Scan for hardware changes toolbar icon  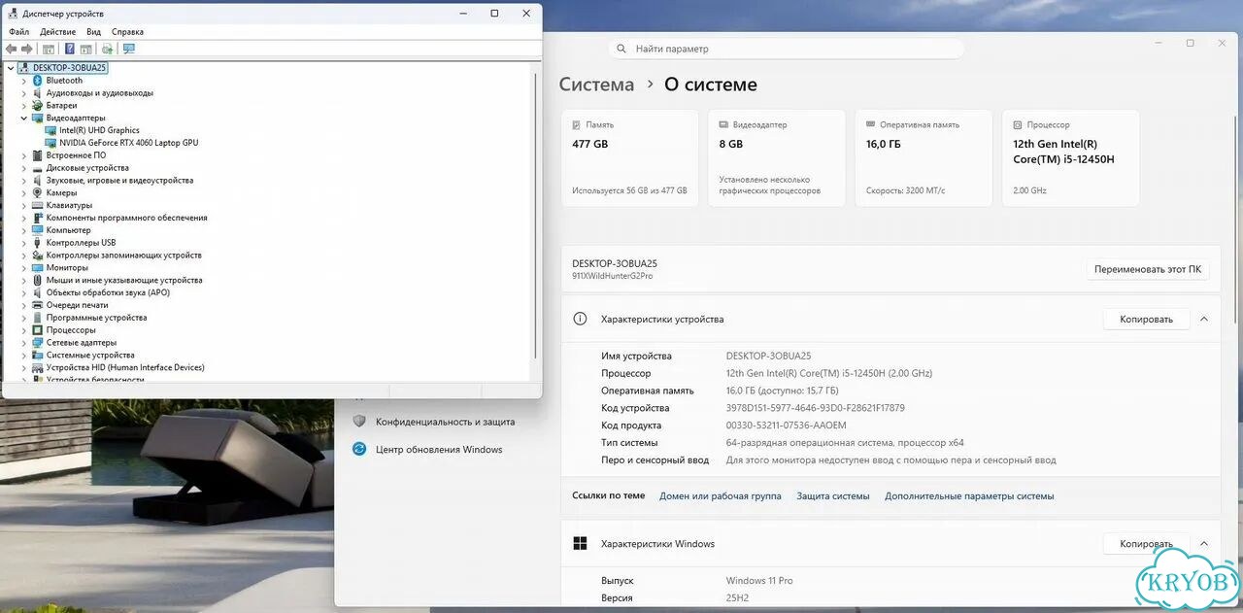click(x=107, y=49)
